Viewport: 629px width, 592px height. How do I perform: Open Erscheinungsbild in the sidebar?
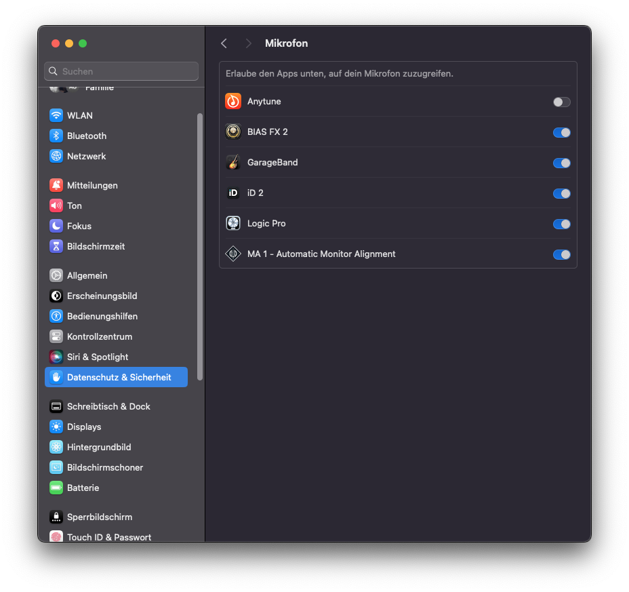[x=117, y=296]
